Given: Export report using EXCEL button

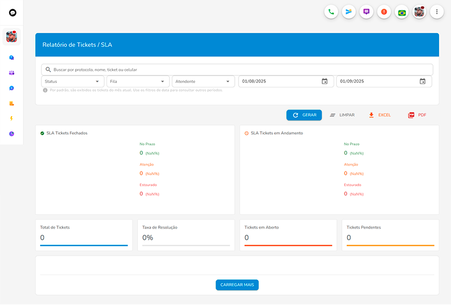Looking at the screenshot, I should (380, 115).
